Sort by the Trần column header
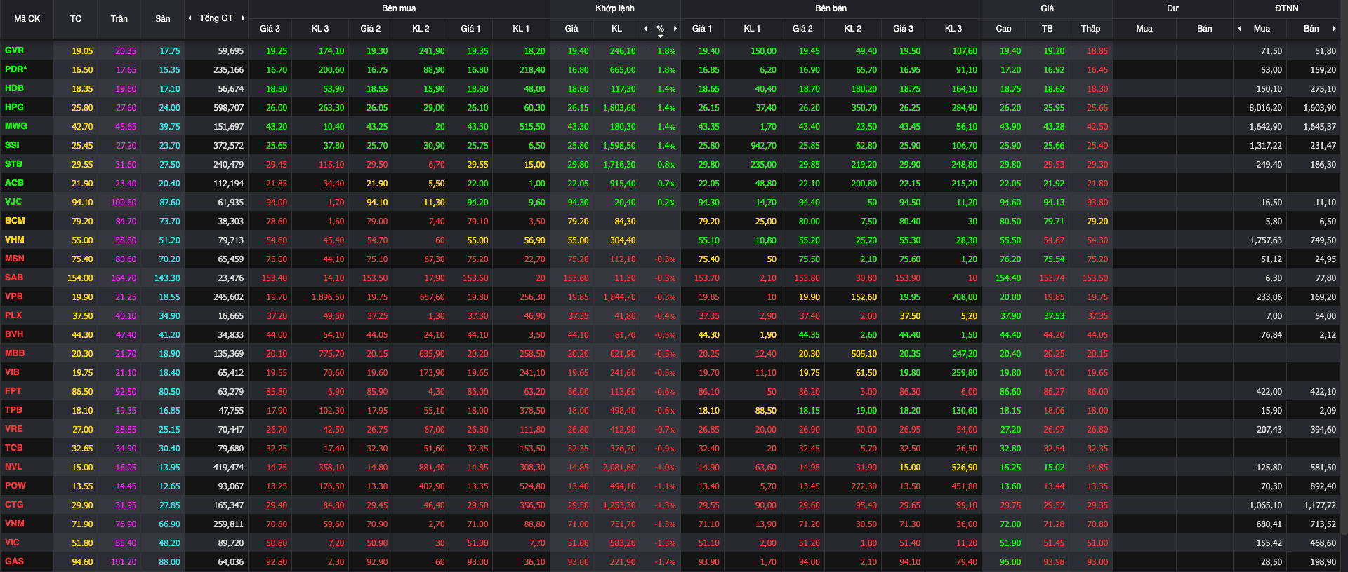The height and width of the screenshot is (572, 1348). [x=119, y=19]
